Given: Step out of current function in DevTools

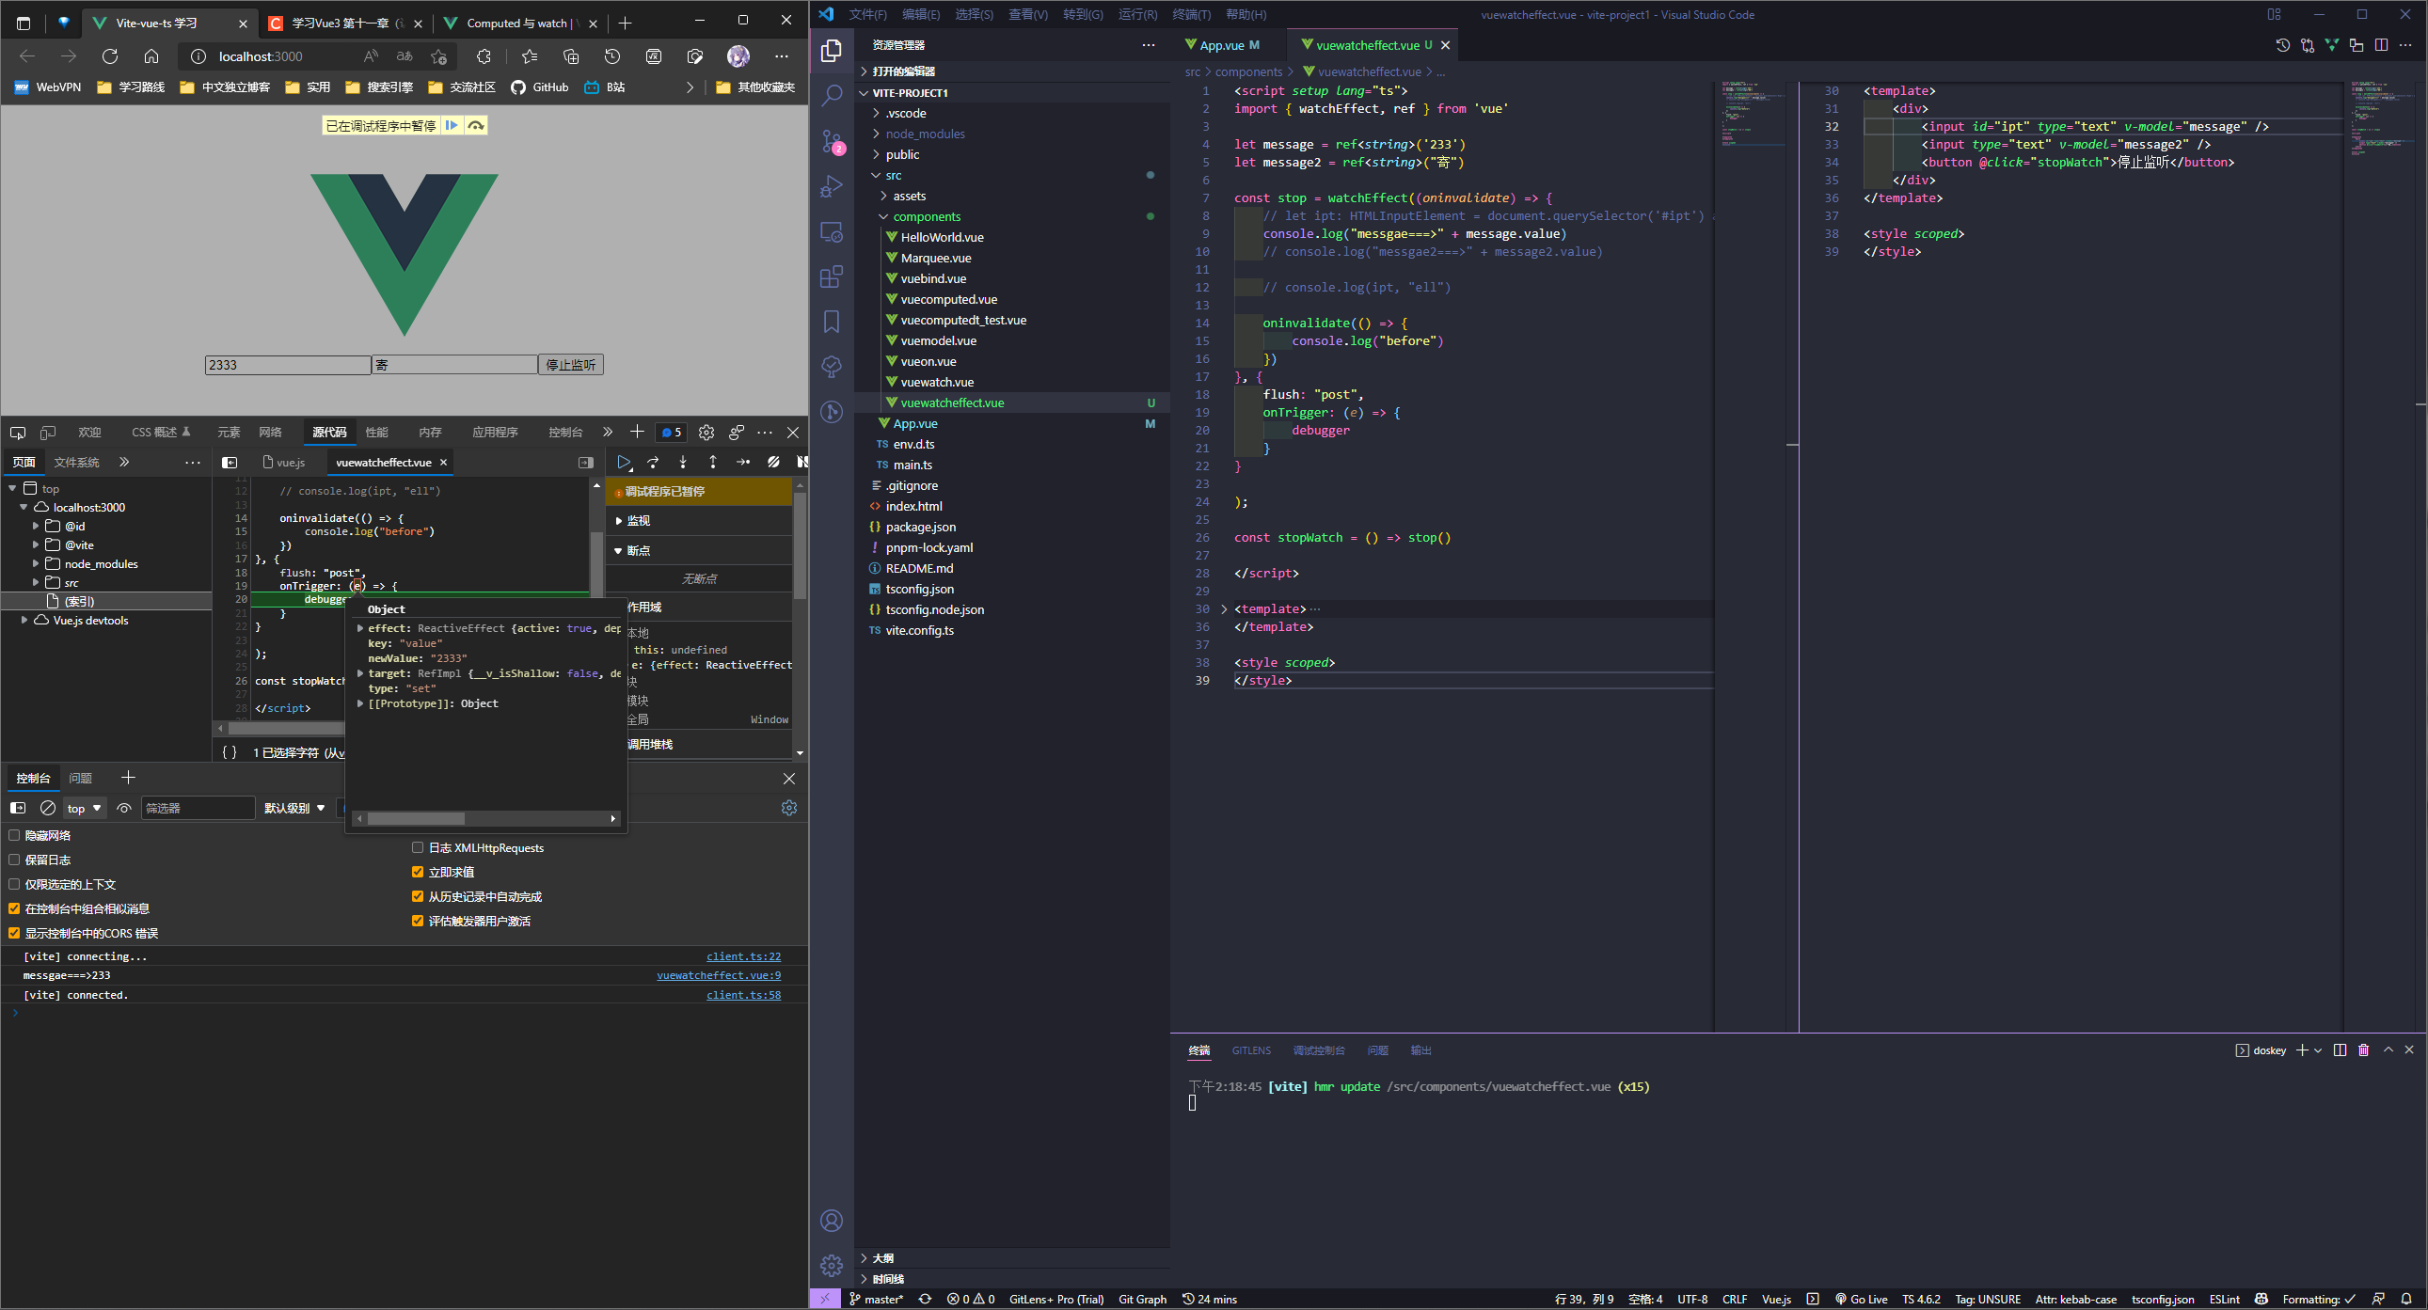Looking at the screenshot, I should [713, 462].
